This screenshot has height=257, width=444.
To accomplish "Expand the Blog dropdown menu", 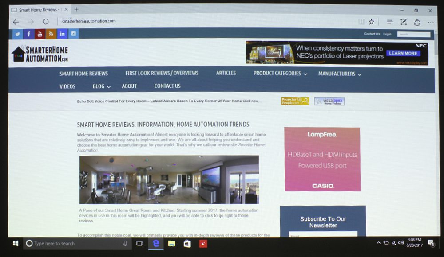I will point(101,86).
